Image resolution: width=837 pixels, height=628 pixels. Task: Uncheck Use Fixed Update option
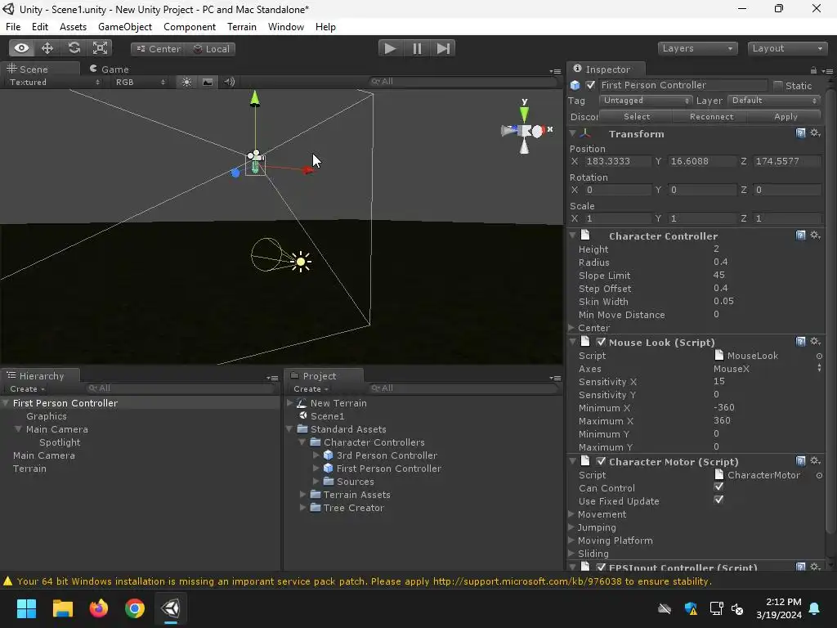pyautogui.click(x=718, y=500)
